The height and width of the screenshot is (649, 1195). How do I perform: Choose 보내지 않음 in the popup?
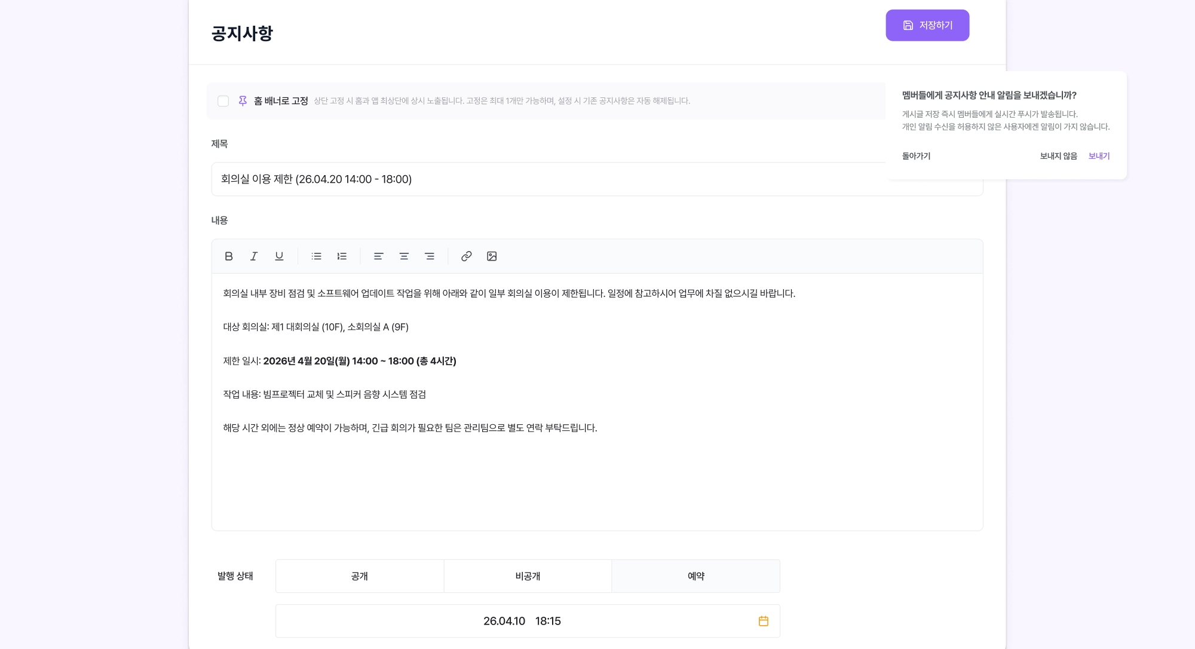(1058, 156)
